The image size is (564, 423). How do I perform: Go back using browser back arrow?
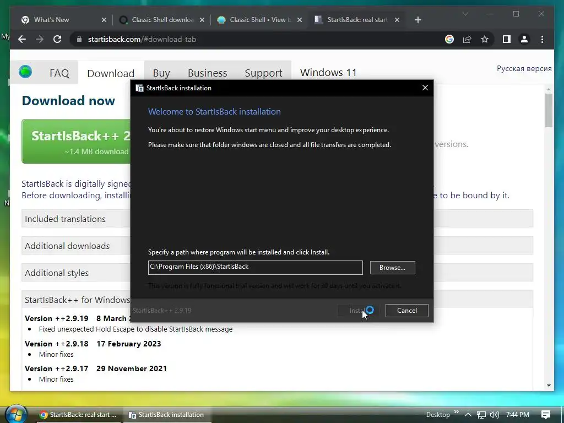click(x=22, y=39)
